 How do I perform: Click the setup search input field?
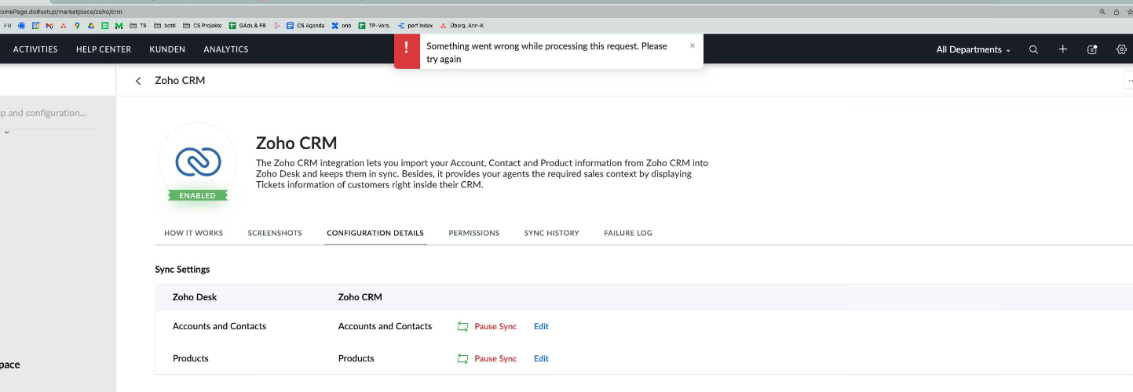[49, 113]
